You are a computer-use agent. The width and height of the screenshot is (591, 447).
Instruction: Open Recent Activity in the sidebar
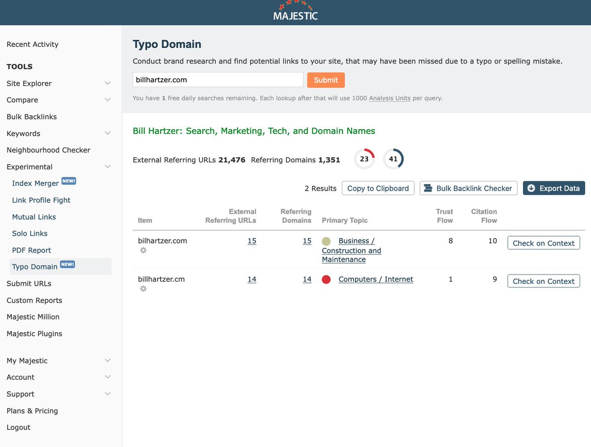[32, 44]
